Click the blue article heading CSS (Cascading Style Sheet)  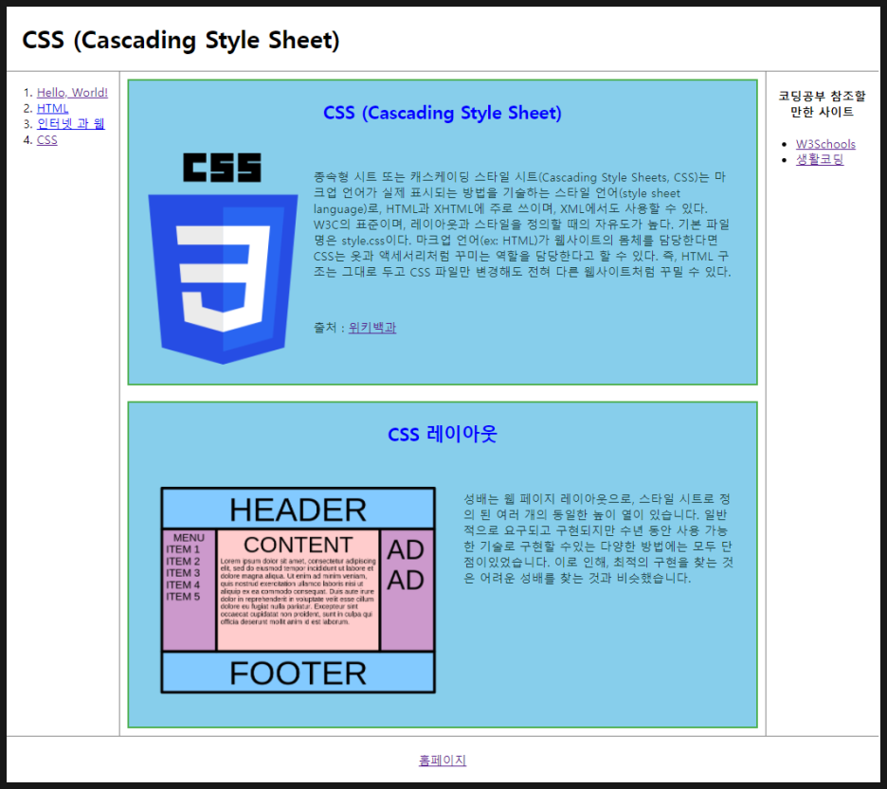click(443, 113)
